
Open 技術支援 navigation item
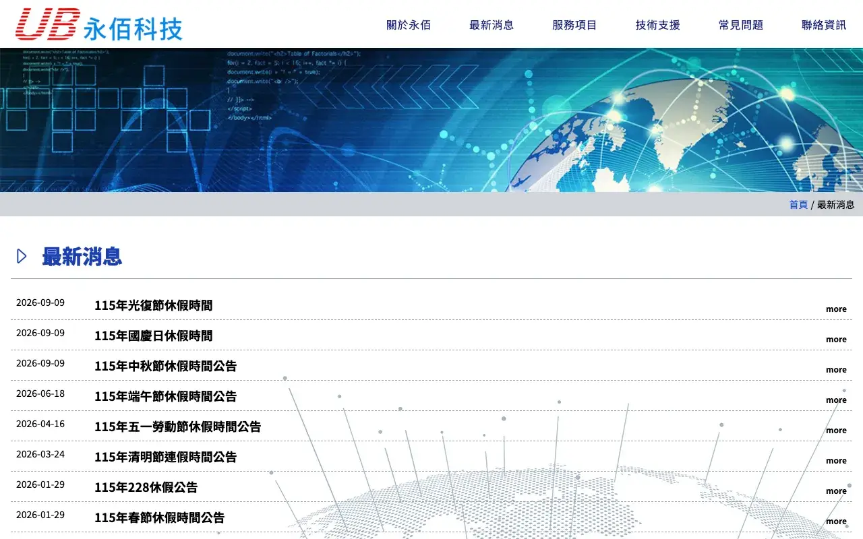coord(657,25)
